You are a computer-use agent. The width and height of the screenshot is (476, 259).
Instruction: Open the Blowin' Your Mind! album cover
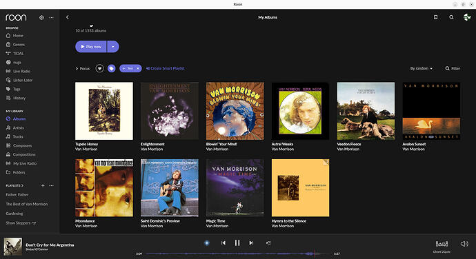tap(235, 111)
